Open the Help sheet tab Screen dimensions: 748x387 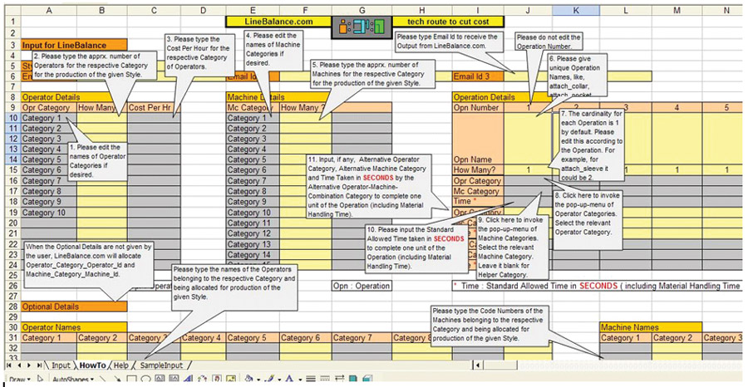tap(121, 365)
